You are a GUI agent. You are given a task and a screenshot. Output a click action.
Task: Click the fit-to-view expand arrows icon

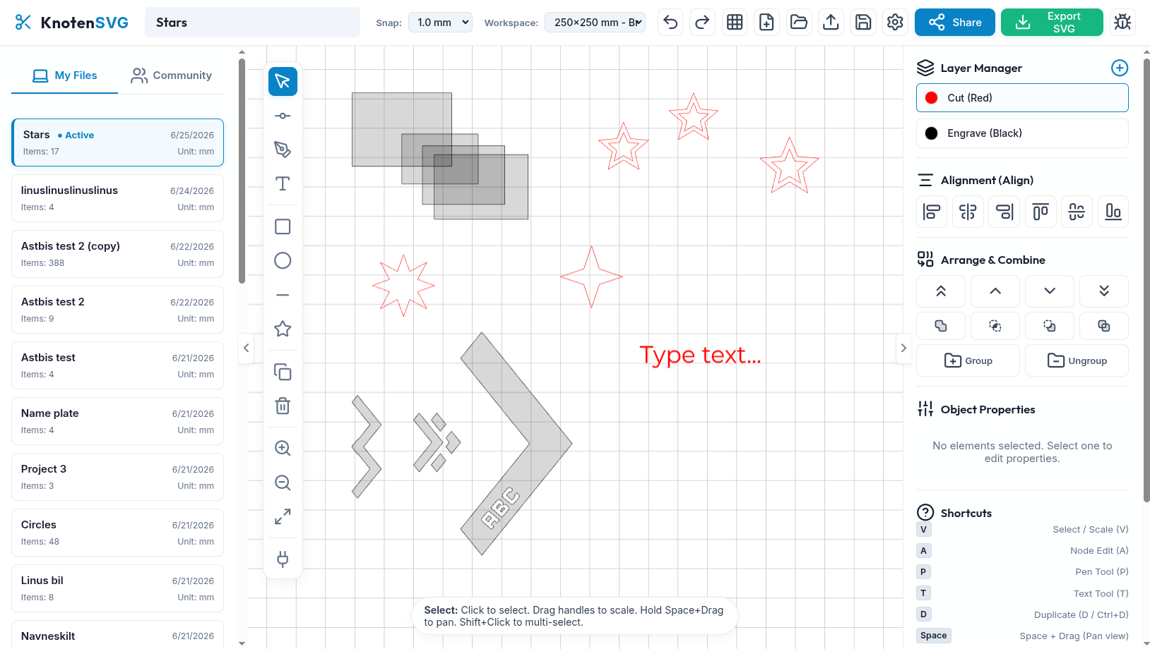pyautogui.click(x=283, y=517)
